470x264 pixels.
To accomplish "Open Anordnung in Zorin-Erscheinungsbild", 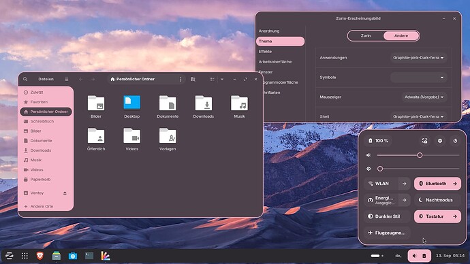I will coord(280,31).
